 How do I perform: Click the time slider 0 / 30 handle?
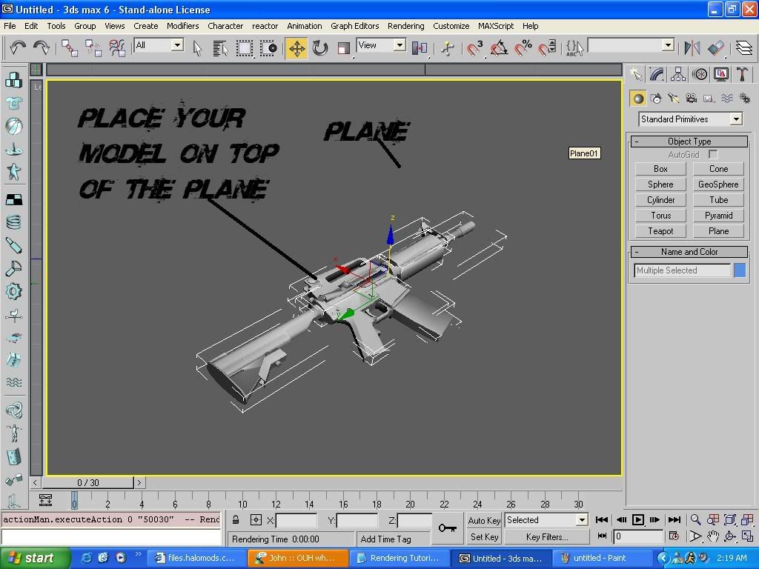tap(88, 482)
